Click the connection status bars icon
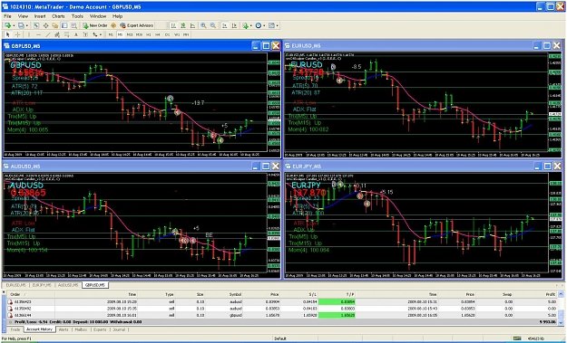This screenshot has width=567, height=343. tap(517, 338)
